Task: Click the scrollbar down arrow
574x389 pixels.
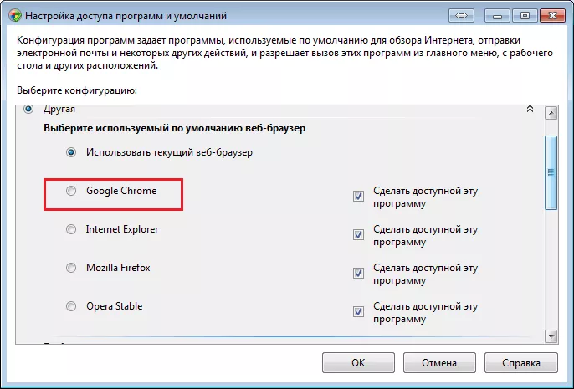Action: [x=551, y=336]
